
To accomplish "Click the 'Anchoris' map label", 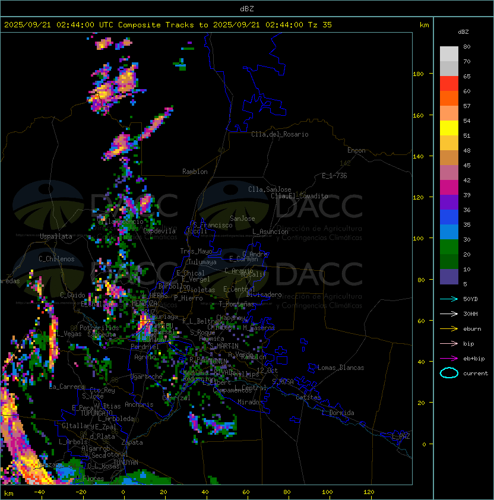I will point(139,404).
